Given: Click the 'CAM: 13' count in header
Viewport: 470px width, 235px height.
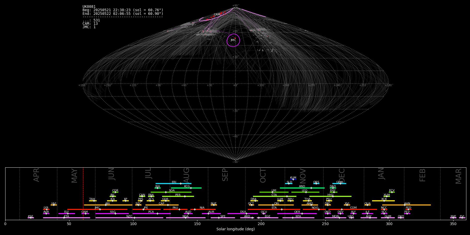Looking at the screenshot, I should coord(90,23).
